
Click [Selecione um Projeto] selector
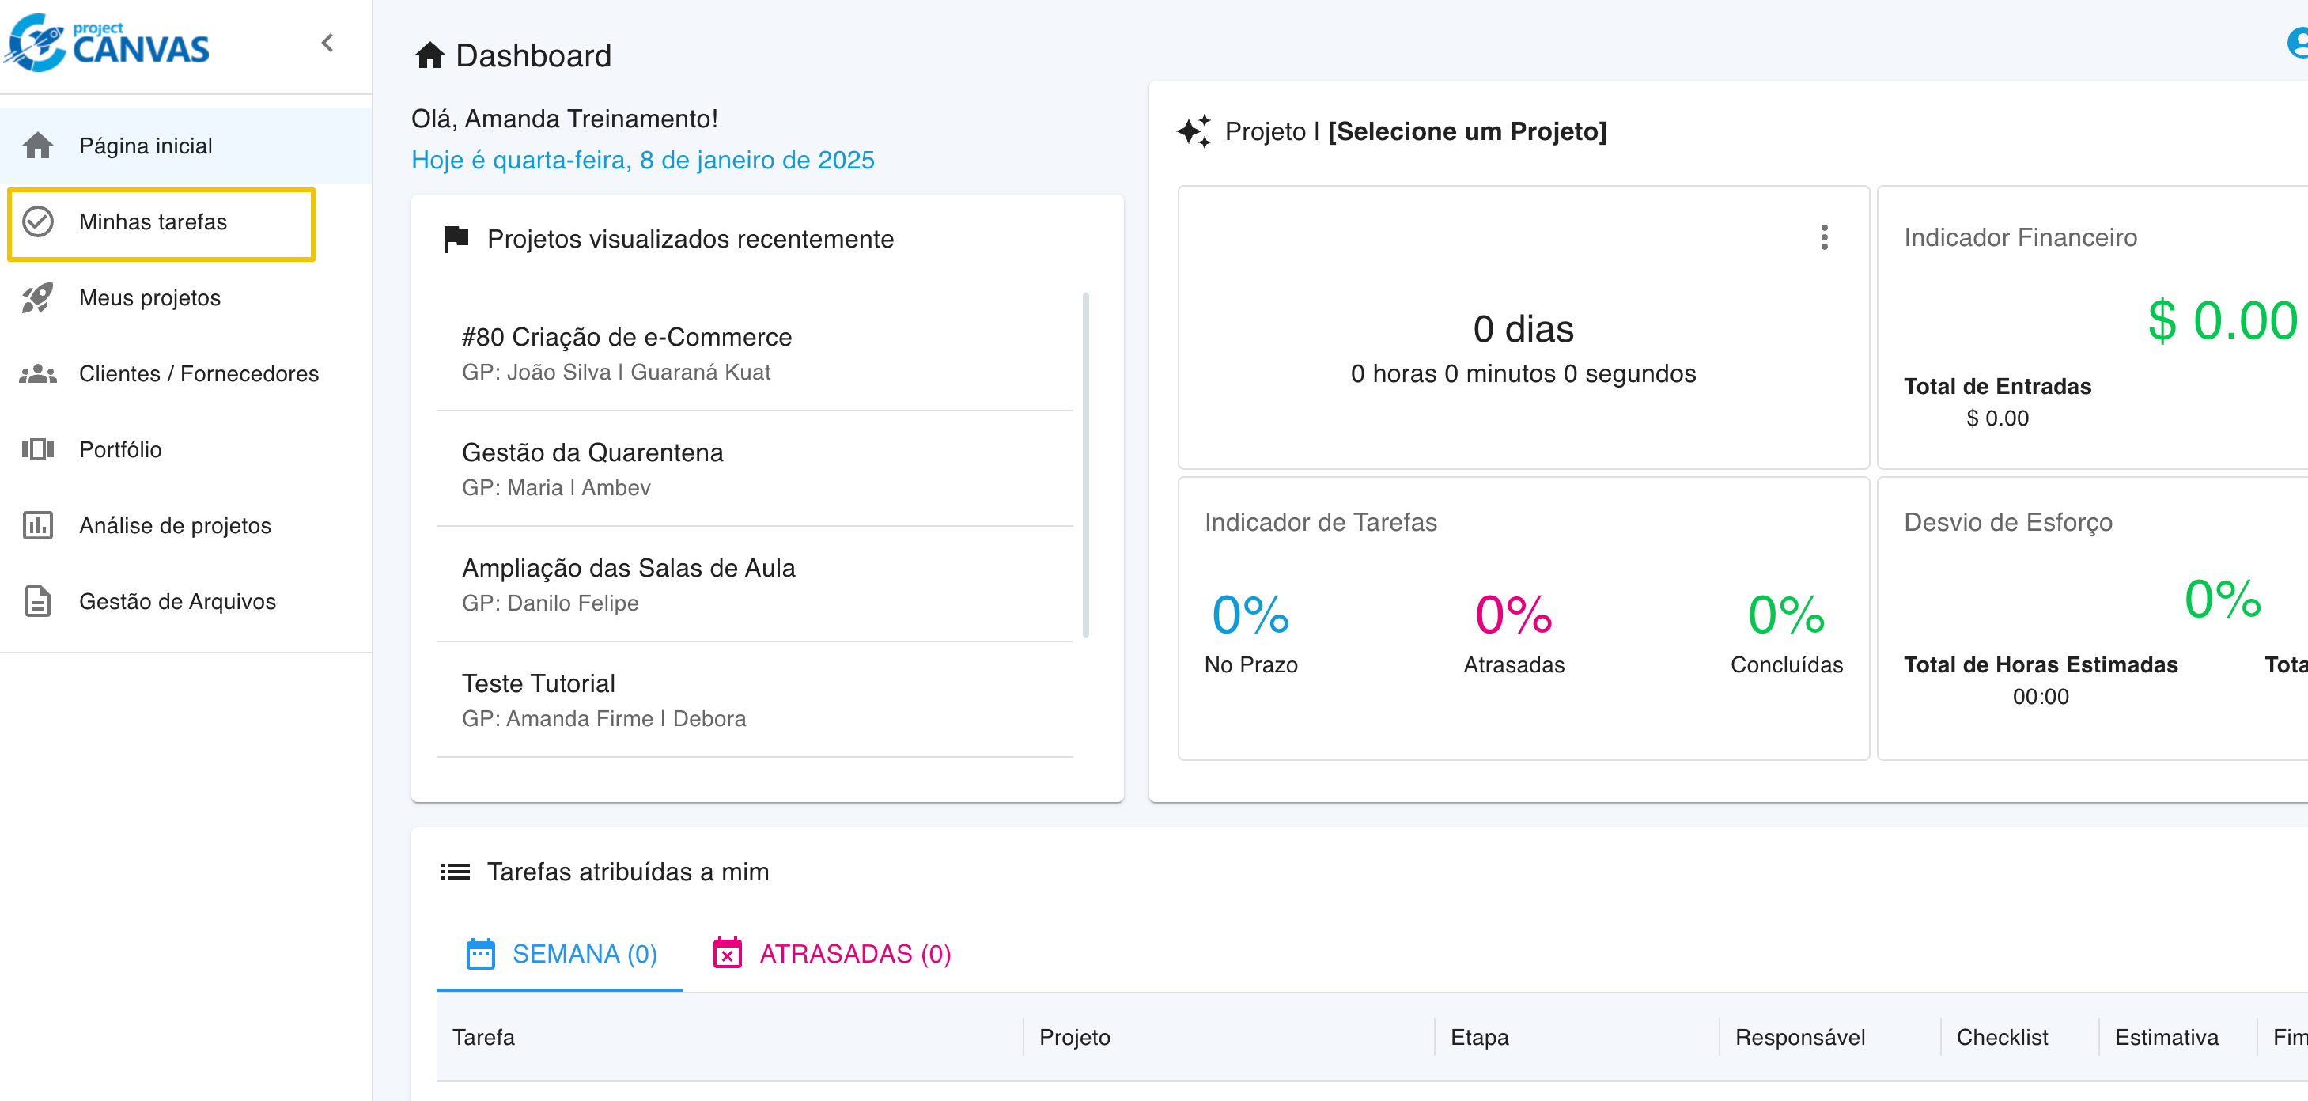1466,131
